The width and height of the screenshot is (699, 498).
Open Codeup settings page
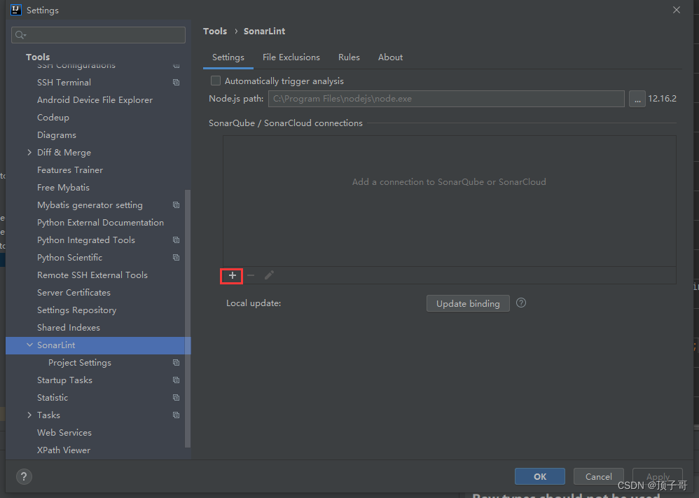(x=53, y=117)
